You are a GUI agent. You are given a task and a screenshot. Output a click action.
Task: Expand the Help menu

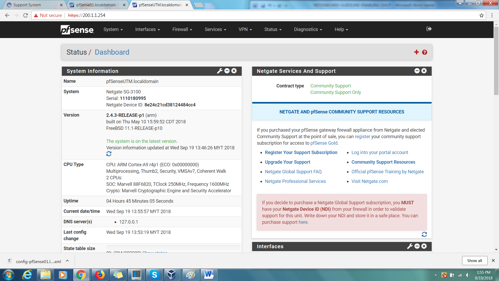(341, 30)
